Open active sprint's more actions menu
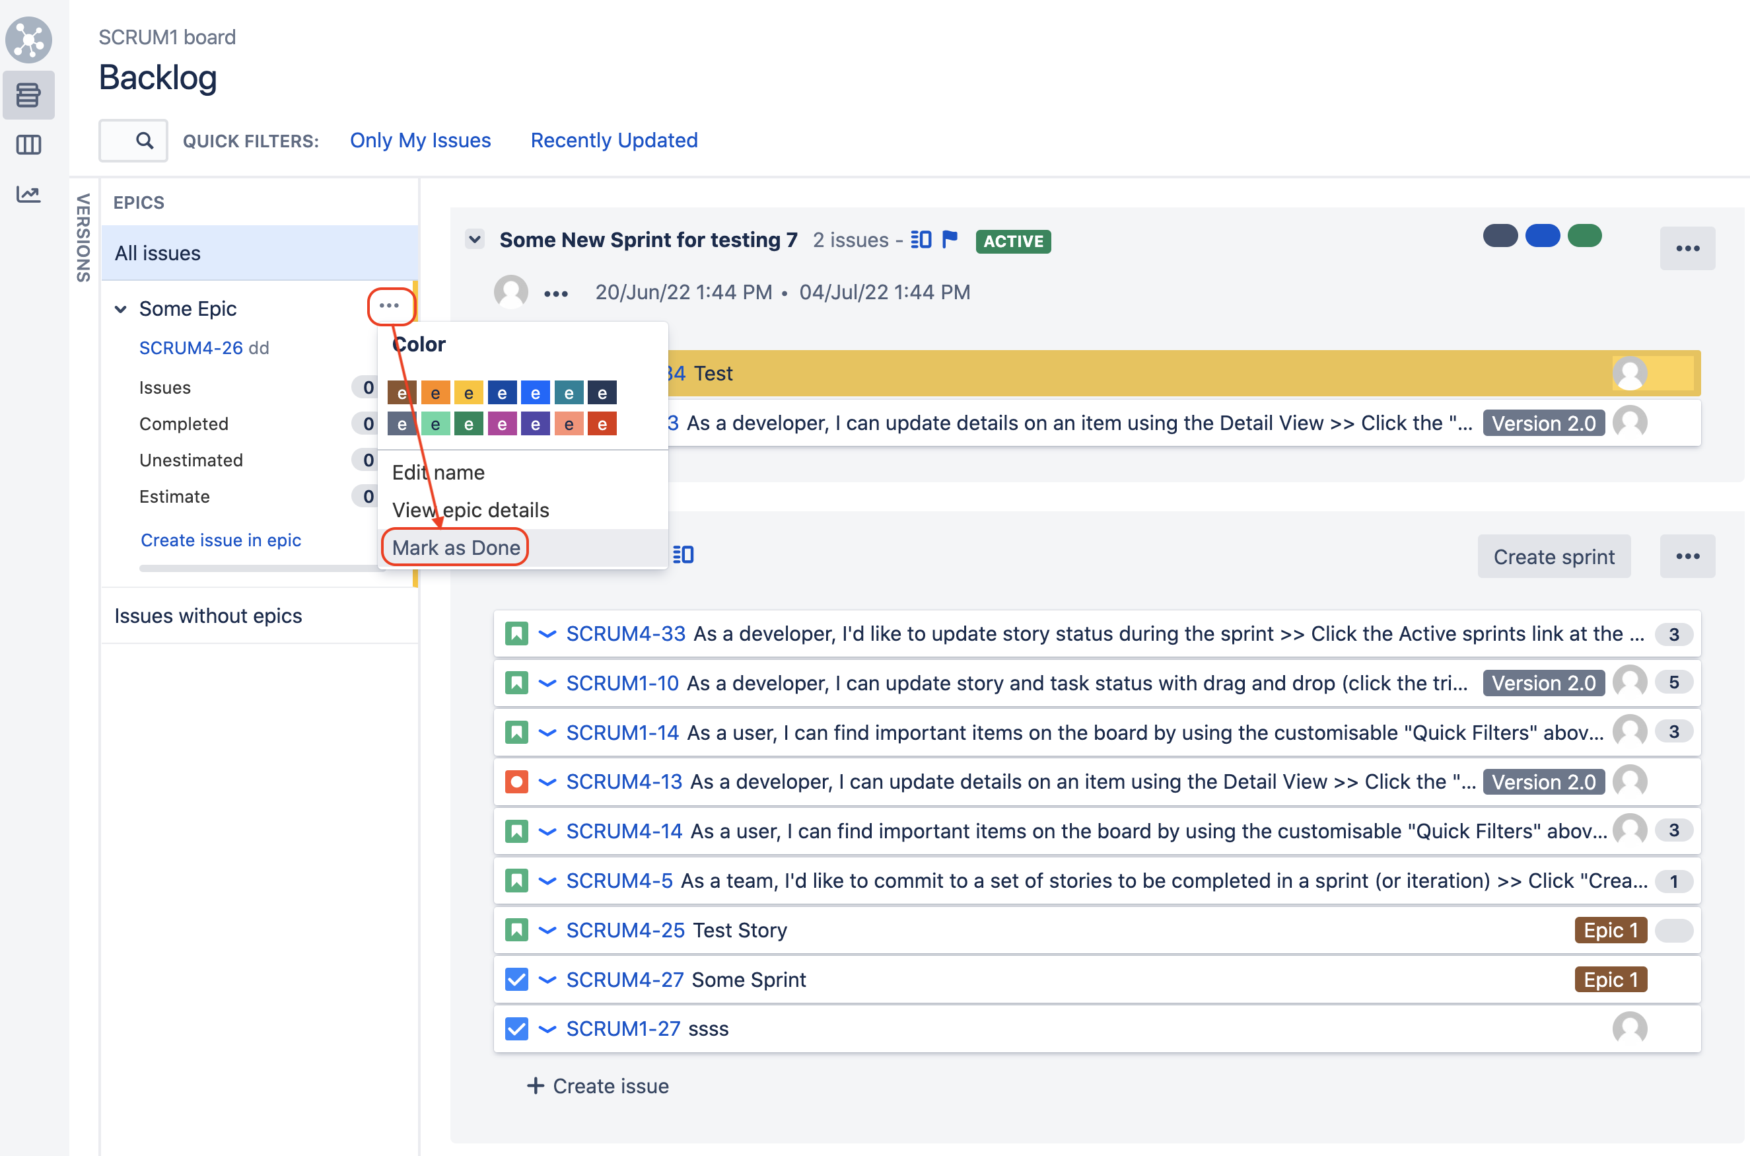Image resolution: width=1750 pixels, height=1156 pixels. 1687,248
